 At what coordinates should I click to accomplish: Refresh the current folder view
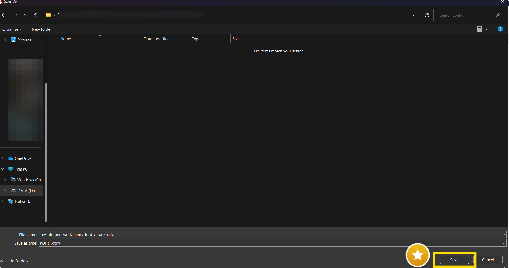[x=427, y=15]
